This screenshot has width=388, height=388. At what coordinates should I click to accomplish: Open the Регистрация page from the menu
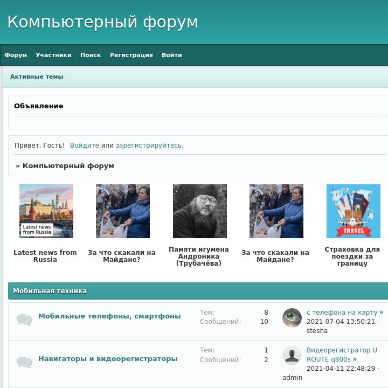(131, 55)
